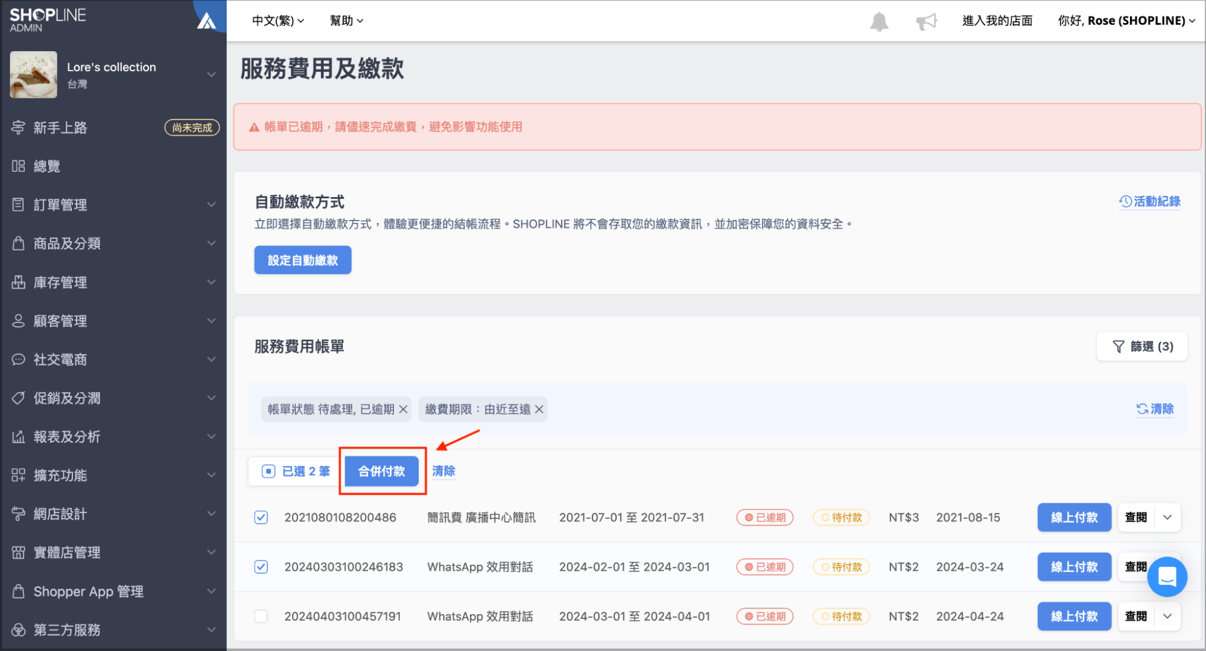Reset all filters with 清除 refresh link
The image size is (1206, 651).
pos(1155,409)
